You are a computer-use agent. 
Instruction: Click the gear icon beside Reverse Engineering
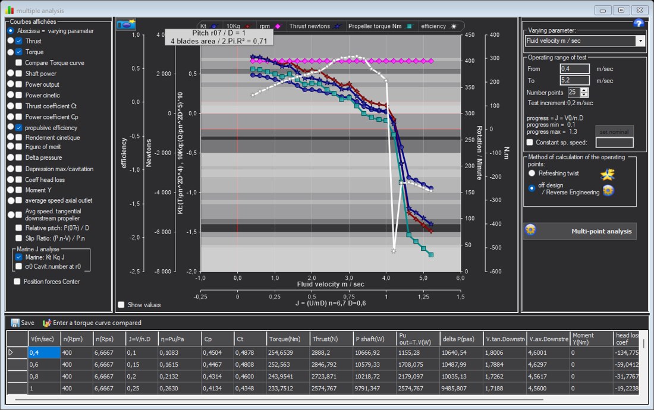tap(609, 191)
